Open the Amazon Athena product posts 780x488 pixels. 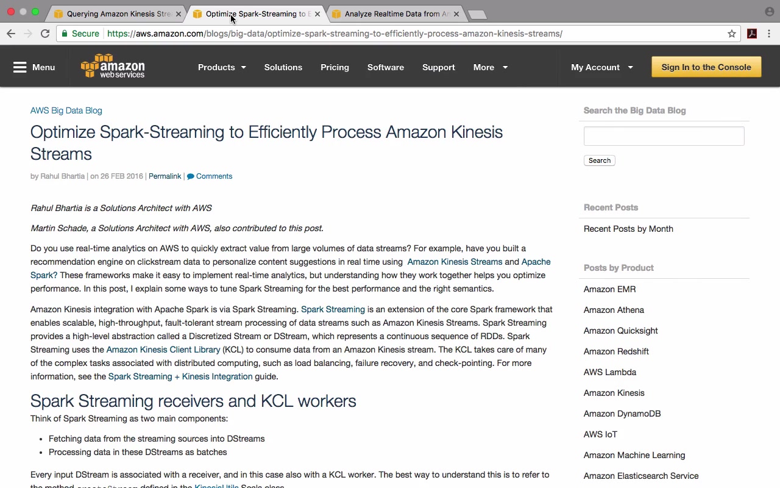(x=614, y=310)
